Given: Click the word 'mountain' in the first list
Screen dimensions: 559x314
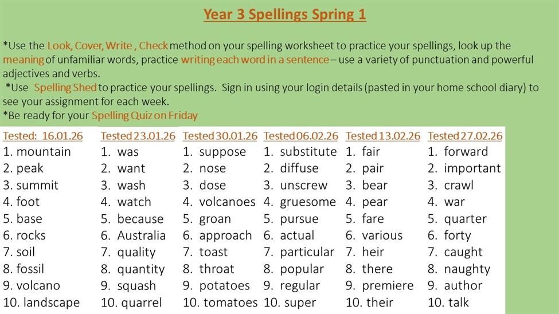Looking at the screenshot, I should [44, 152].
